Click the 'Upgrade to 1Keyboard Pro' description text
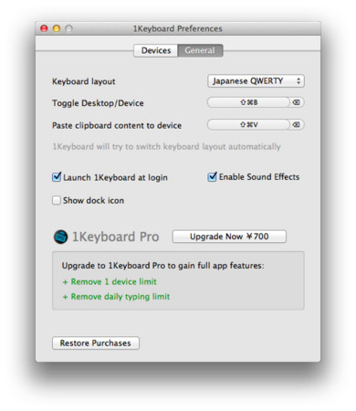The width and height of the screenshot is (356, 411). [163, 266]
